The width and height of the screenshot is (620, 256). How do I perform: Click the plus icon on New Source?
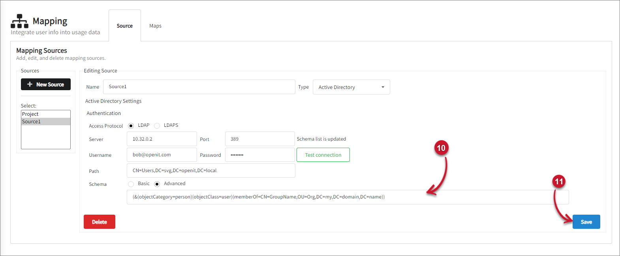point(30,84)
